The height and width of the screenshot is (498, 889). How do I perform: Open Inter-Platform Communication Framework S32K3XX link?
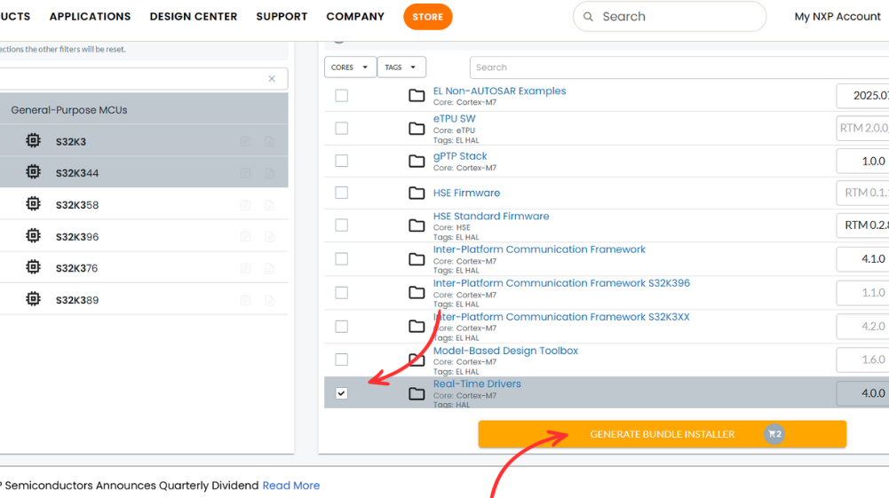[561, 317]
